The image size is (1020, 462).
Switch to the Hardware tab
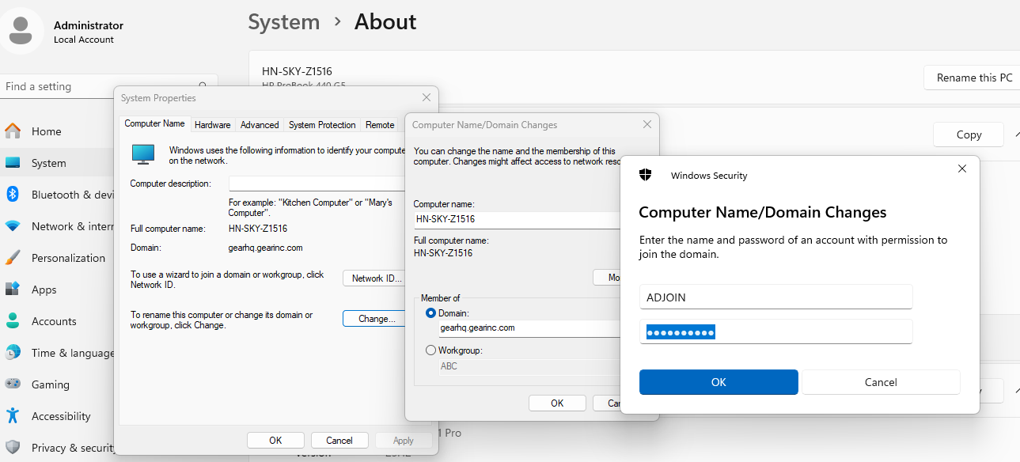[213, 125]
